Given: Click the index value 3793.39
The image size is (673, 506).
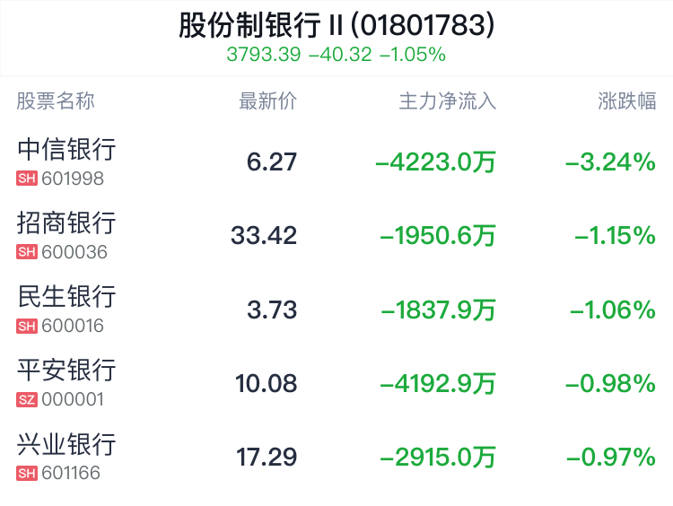Looking at the screenshot, I should (x=264, y=55).
